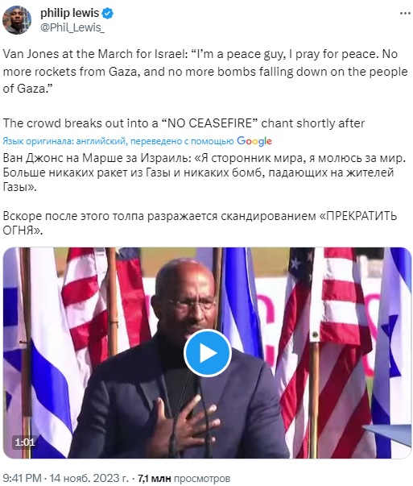Click the Russian translated tweet text
Screen dimensions: 413x486
204,172
